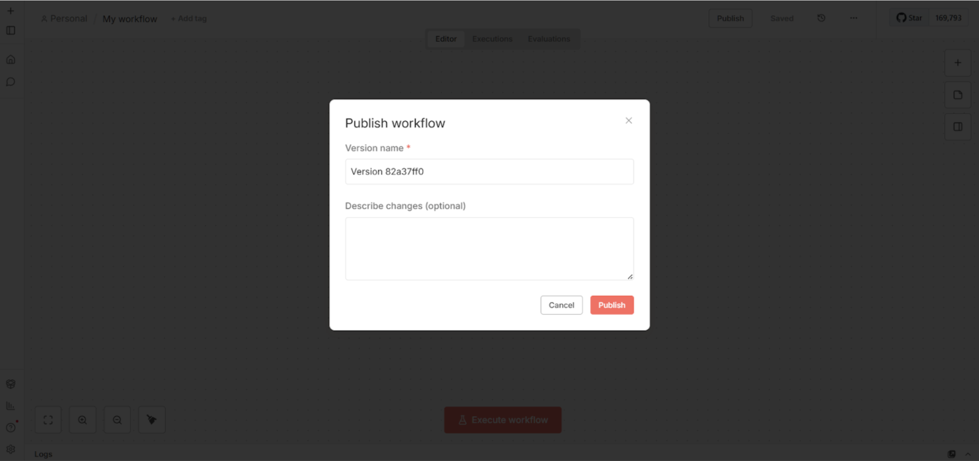Expand the Logs panel label
979x461 pixels.
click(43, 454)
